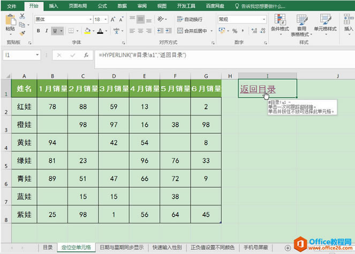Click the text orientation icon

click(161, 19)
